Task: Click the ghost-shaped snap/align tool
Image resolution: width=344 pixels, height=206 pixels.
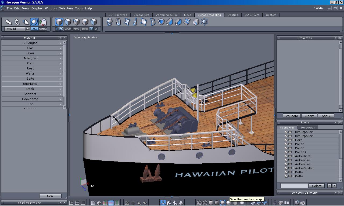Action: pyautogui.click(x=43, y=22)
